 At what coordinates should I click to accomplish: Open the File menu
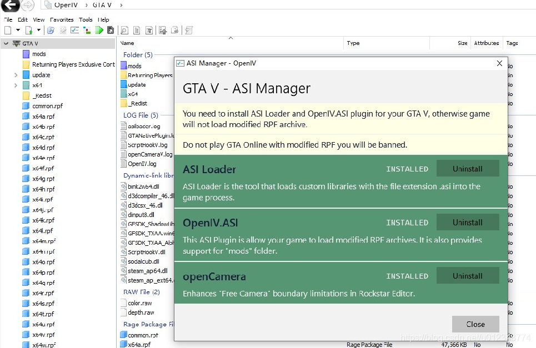[x=8, y=20]
